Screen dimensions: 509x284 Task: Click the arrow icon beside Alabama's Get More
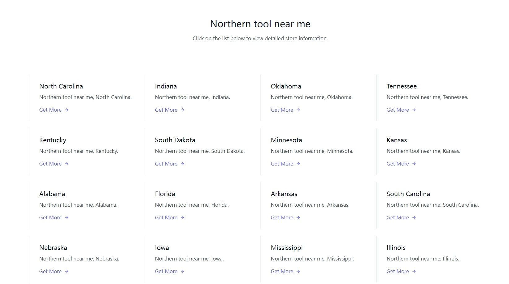coord(67,217)
